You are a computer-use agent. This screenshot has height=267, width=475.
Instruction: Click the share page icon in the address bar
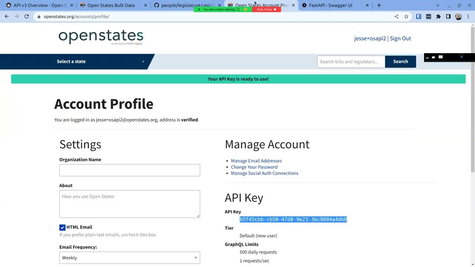396,16
